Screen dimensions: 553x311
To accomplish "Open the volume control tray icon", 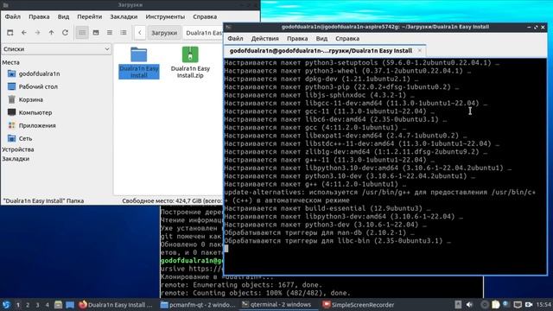I will coord(469,305).
